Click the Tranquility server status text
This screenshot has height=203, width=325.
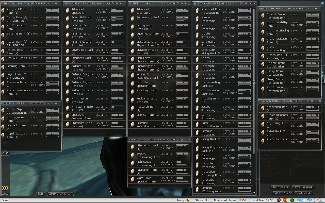(x=183, y=200)
